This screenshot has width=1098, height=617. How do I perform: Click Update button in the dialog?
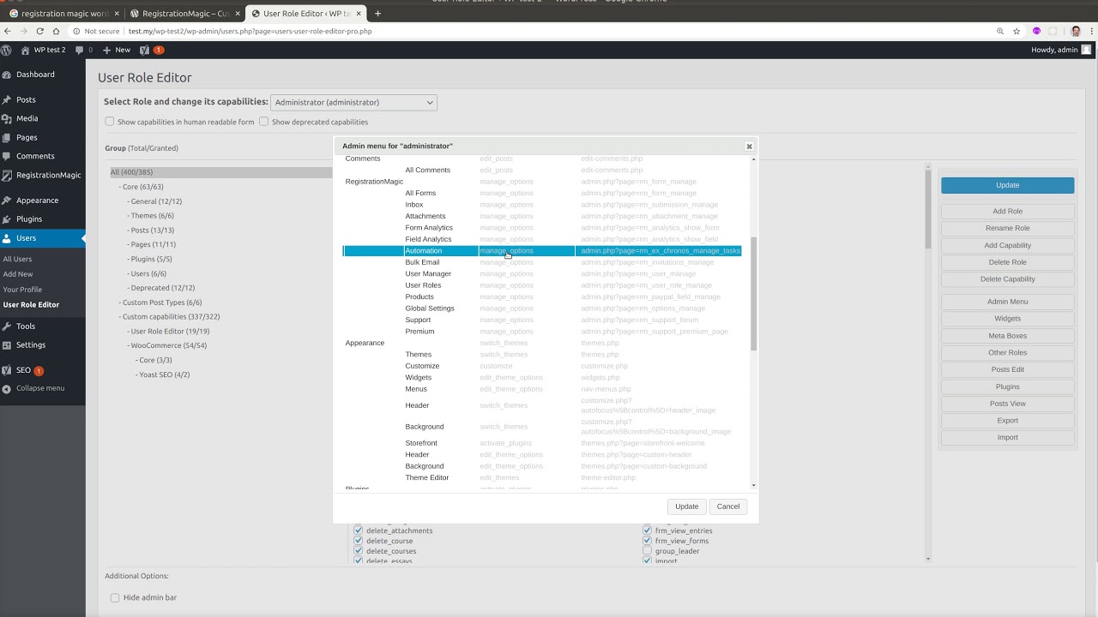click(687, 506)
